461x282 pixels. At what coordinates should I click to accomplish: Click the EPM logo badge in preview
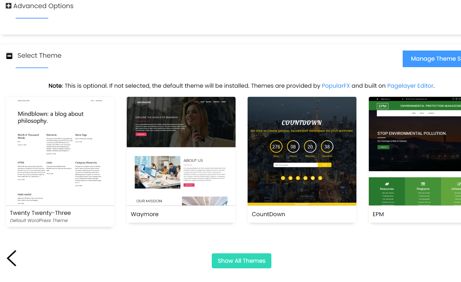point(382,106)
